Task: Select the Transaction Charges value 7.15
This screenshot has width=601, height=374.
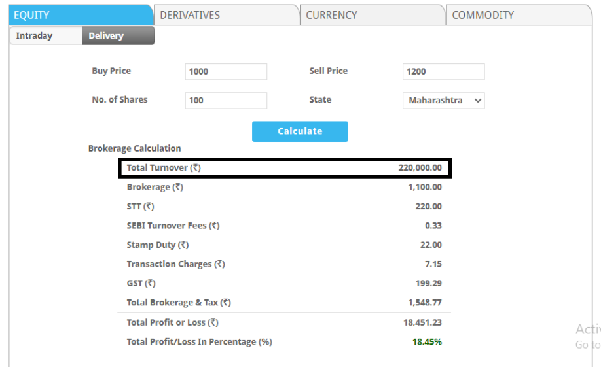Action: 433,264
